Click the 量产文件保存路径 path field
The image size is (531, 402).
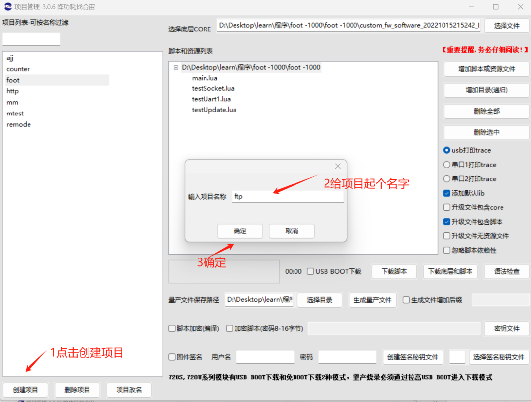point(259,299)
